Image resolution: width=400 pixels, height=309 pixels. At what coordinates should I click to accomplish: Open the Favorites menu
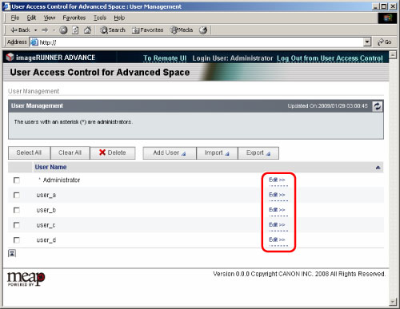coord(74,18)
